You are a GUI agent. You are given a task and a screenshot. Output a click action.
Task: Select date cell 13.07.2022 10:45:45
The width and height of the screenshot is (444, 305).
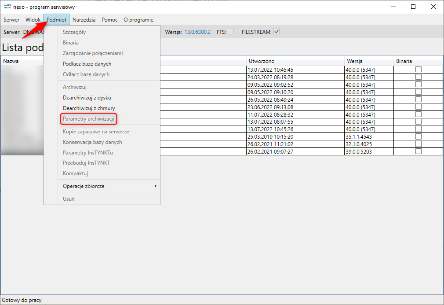tap(295, 70)
